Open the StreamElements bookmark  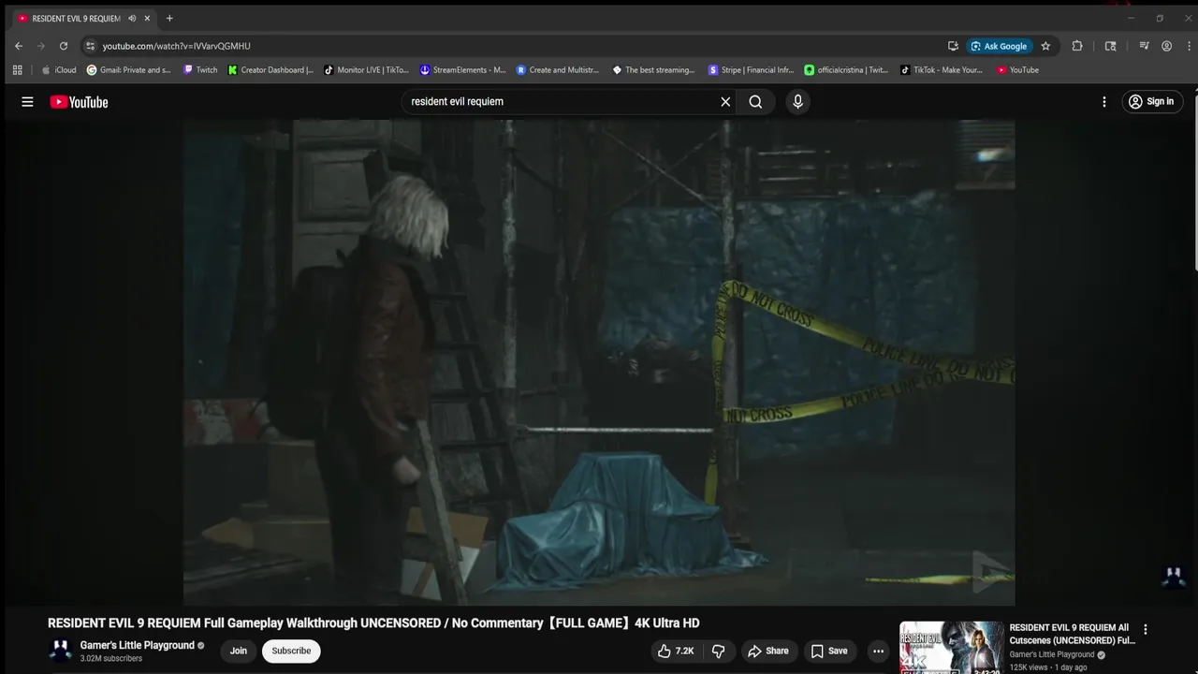tap(462, 70)
